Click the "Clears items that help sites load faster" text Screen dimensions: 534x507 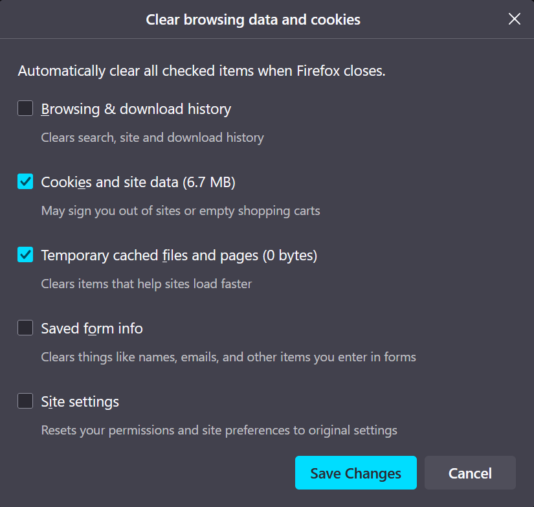click(x=146, y=284)
